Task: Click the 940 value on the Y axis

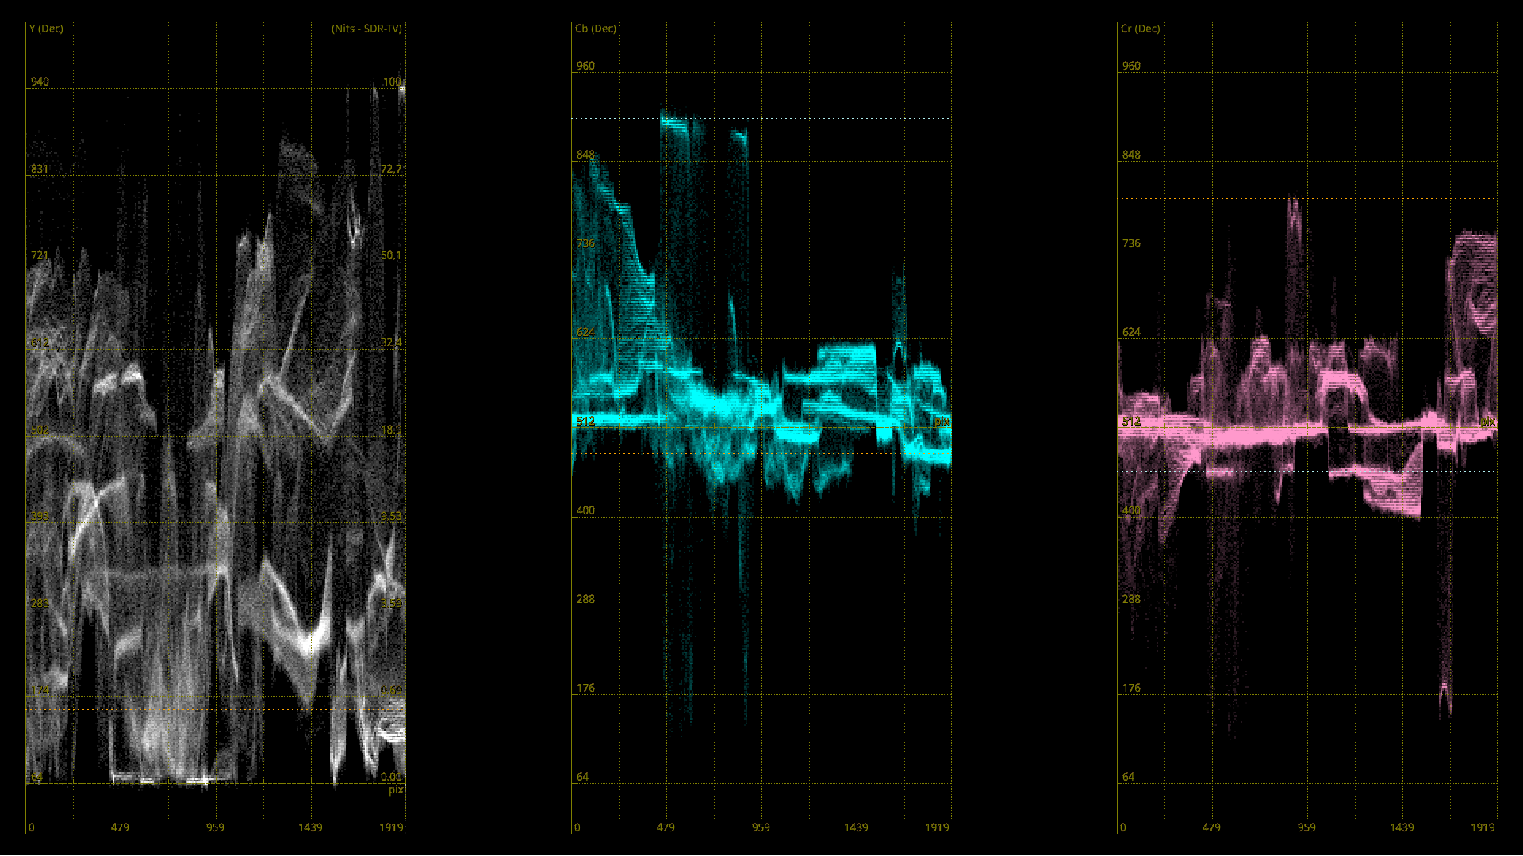Action: [x=39, y=81]
